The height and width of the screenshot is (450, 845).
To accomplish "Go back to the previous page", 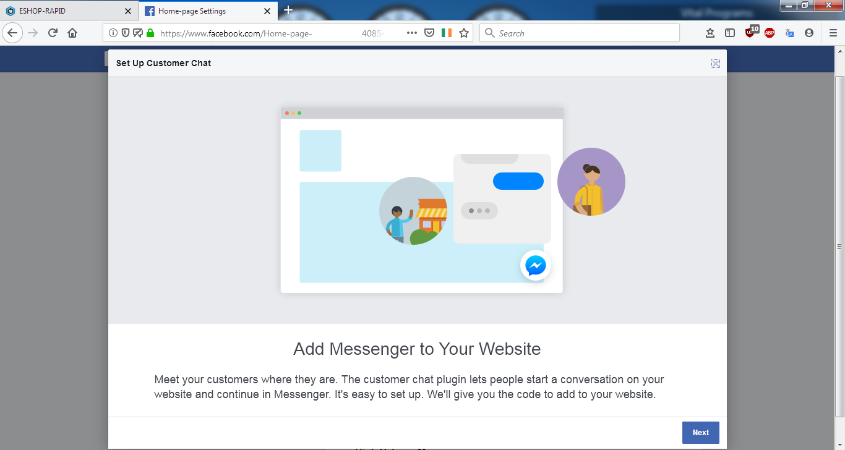I will coord(12,33).
